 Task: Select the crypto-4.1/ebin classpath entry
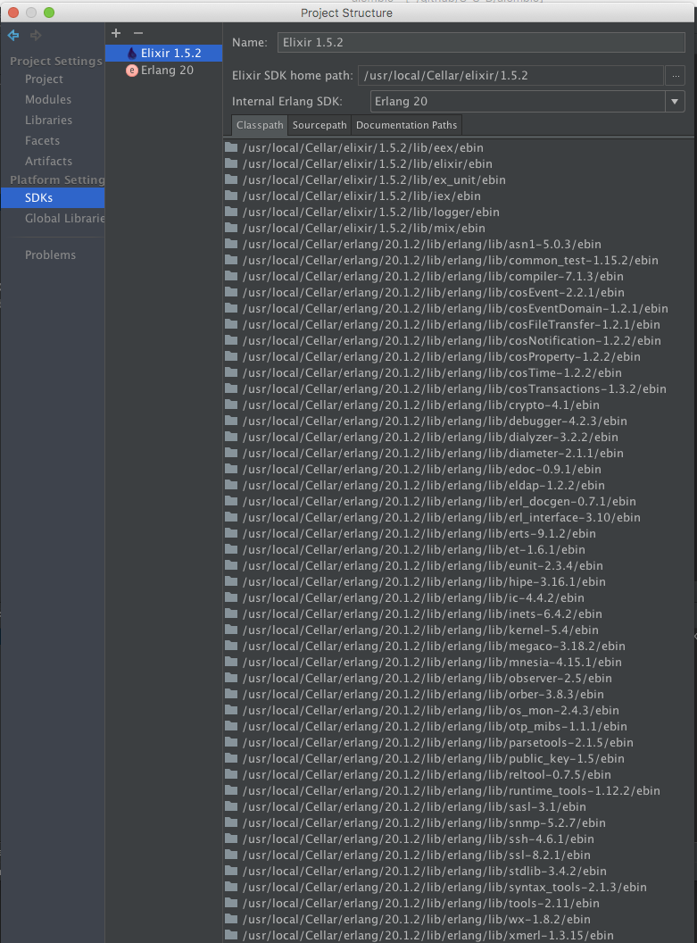pyautogui.click(x=420, y=405)
